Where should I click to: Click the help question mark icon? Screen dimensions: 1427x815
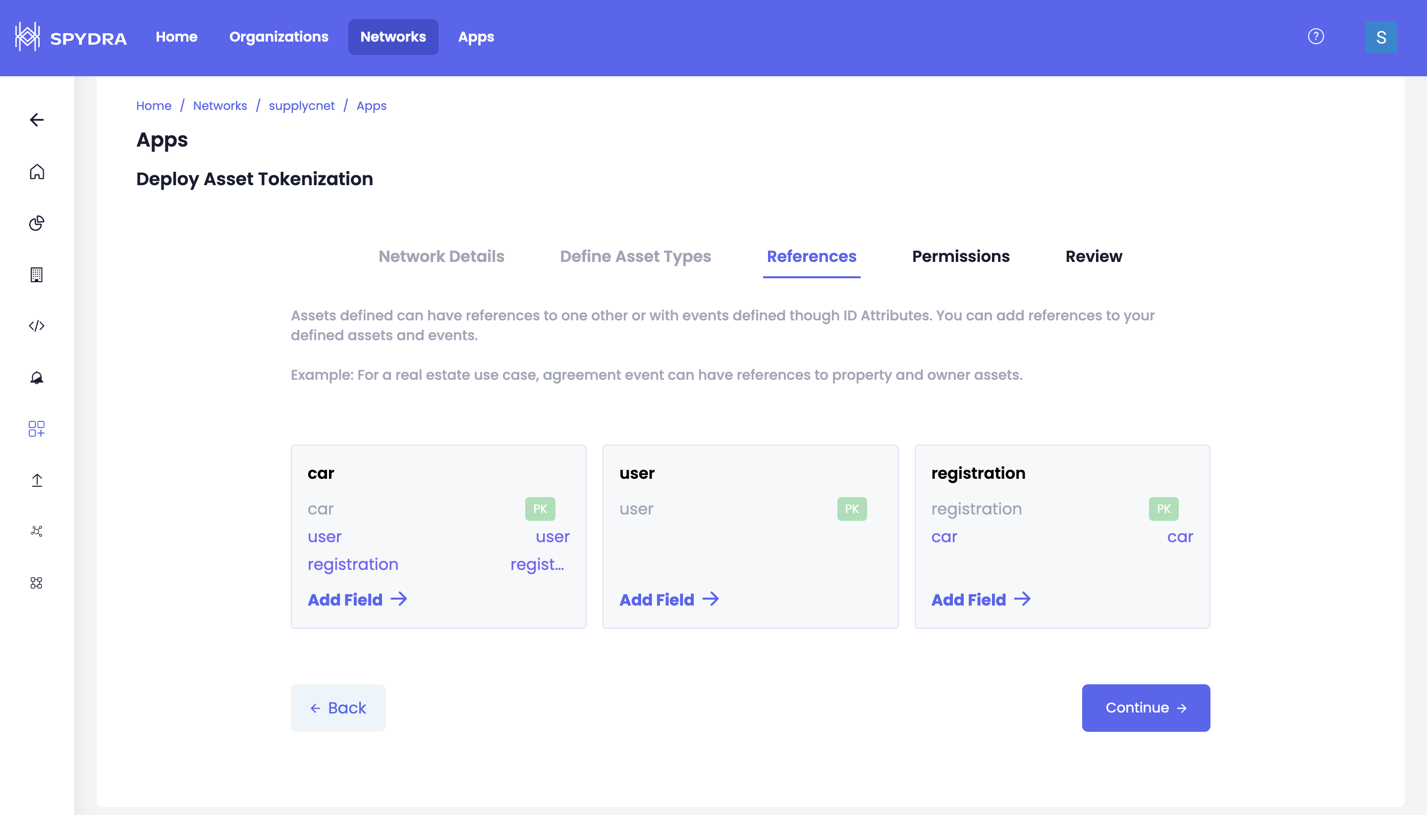(1316, 36)
